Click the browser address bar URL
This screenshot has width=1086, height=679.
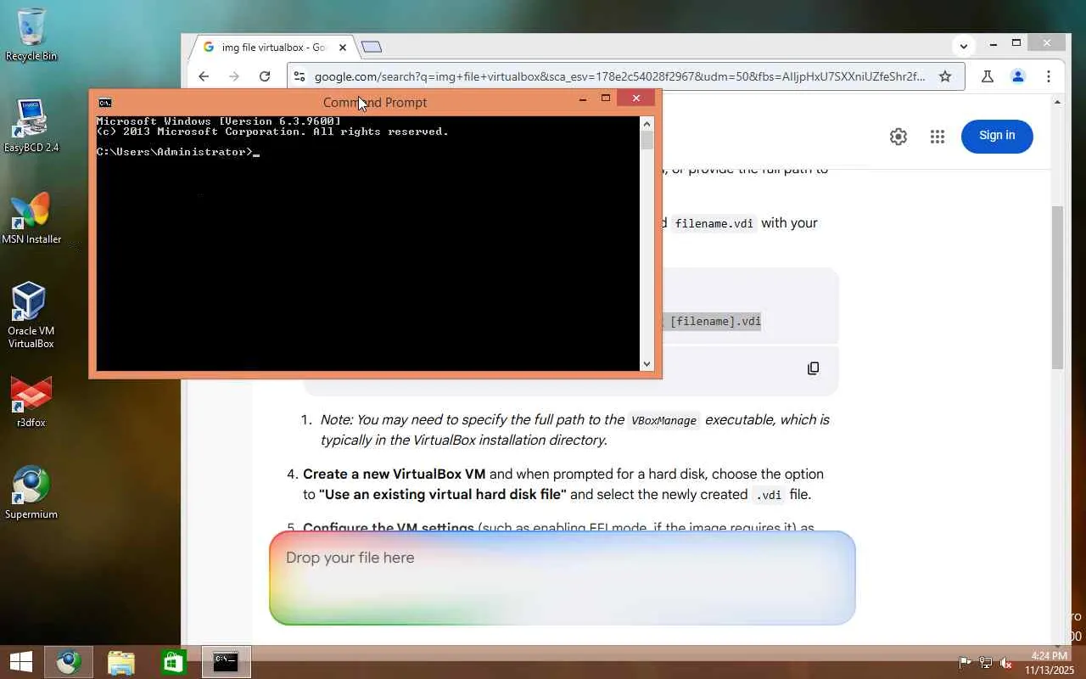click(619, 76)
